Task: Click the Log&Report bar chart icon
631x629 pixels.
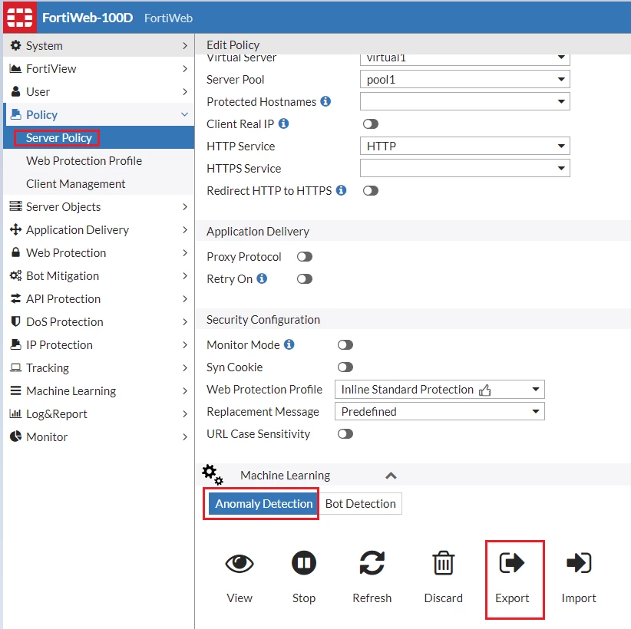Action: coord(15,413)
